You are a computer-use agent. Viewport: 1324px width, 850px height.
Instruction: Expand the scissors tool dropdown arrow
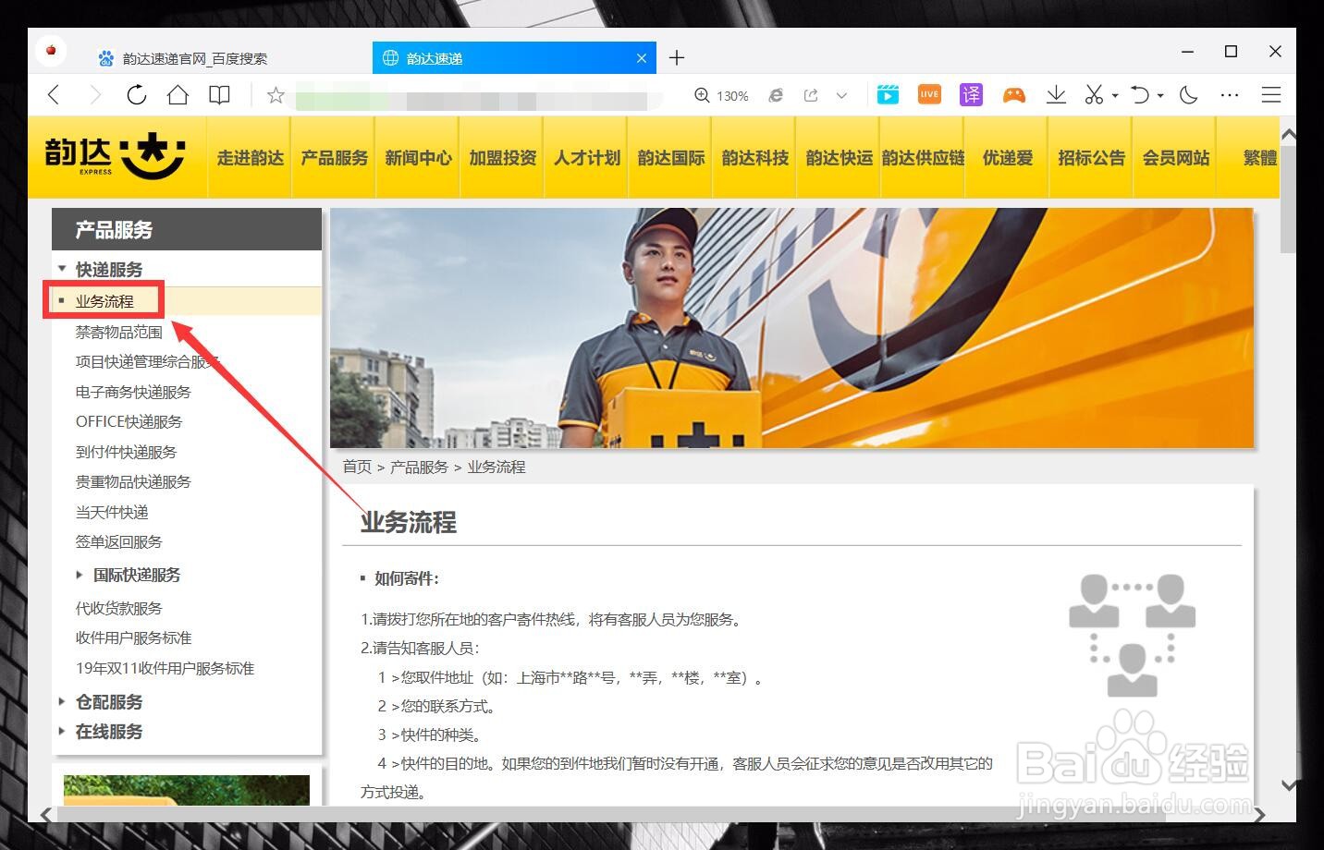pos(1115,95)
